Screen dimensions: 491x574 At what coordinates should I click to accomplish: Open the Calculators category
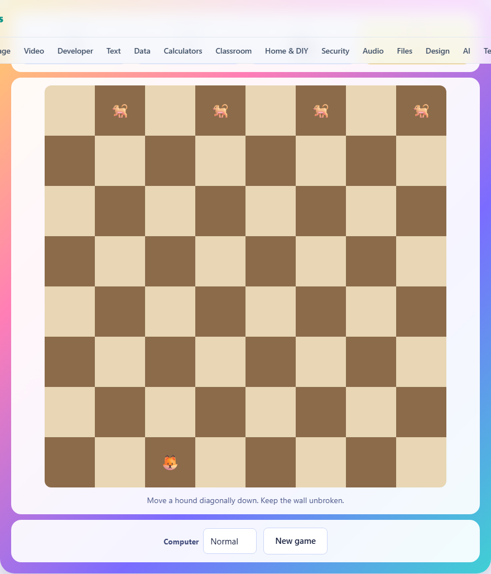pyautogui.click(x=183, y=51)
